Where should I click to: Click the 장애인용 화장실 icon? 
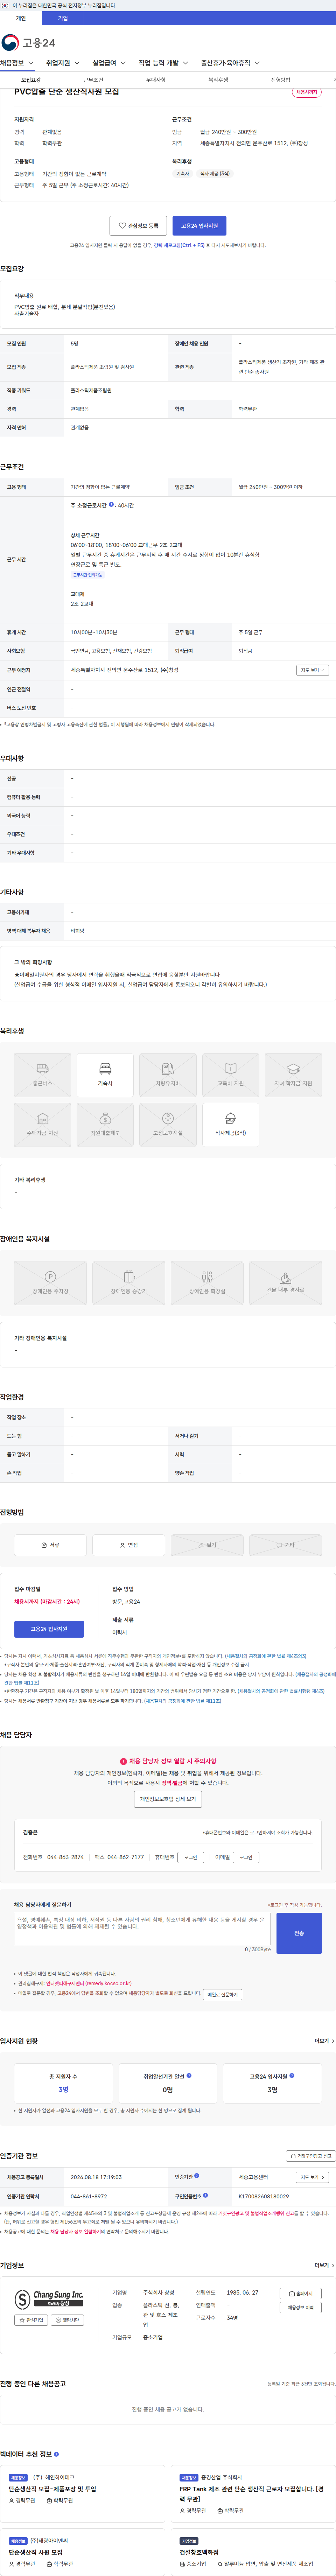pyautogui.click(x=207, y=1283)
